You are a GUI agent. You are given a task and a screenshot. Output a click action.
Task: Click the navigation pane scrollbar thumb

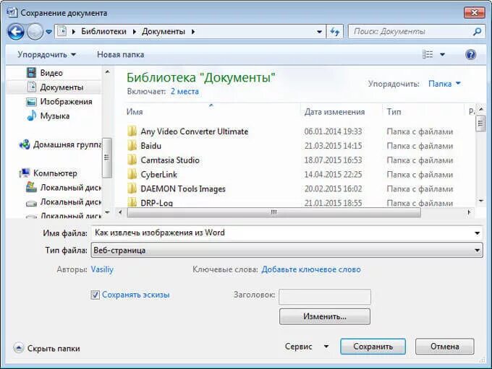[x=106, y=157]
